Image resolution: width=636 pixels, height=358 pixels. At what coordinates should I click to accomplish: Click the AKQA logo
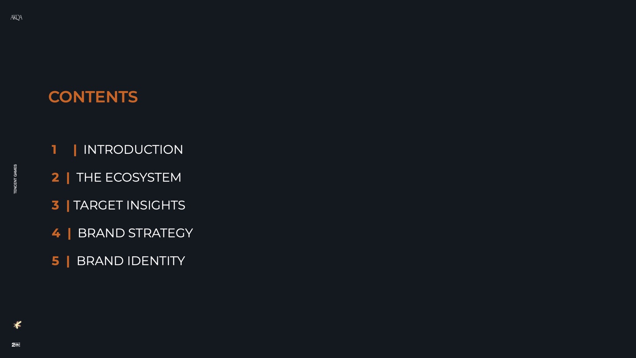pyautogui.click(x=16, y=18)
